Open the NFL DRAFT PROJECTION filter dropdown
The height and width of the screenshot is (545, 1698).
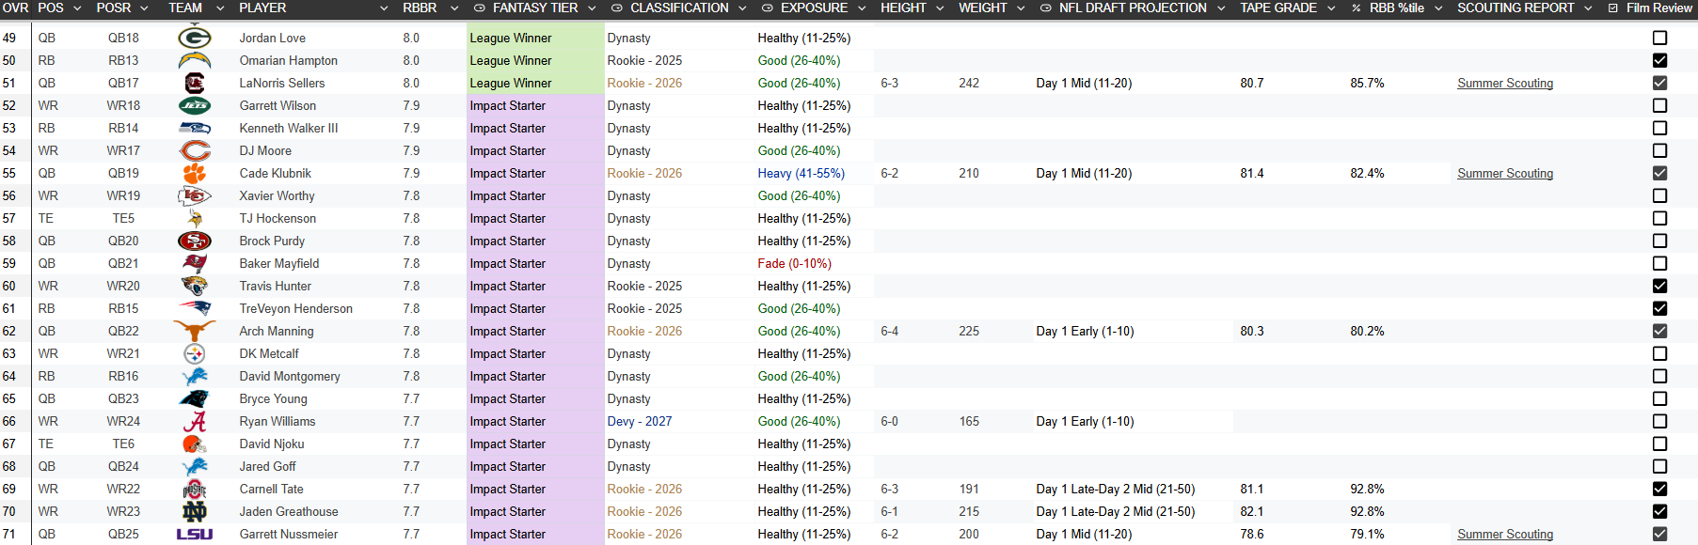1221,8
